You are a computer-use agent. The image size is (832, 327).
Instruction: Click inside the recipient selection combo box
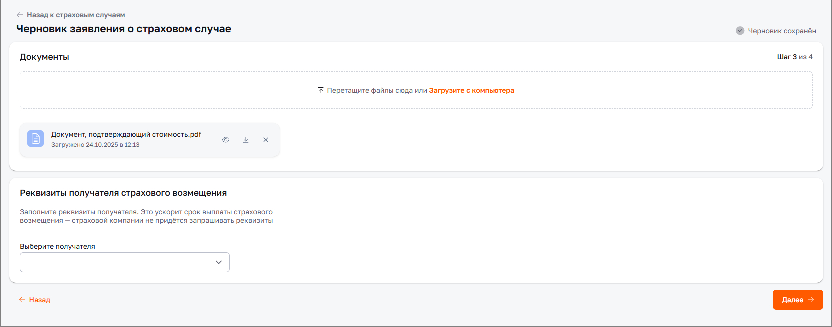coord(115,262)
